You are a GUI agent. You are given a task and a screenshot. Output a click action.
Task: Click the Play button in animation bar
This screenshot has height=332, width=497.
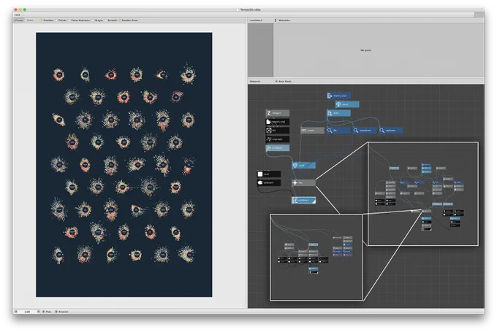point(47,312)
